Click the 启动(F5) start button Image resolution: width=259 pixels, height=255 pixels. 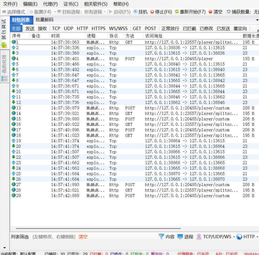coord(120,12)
